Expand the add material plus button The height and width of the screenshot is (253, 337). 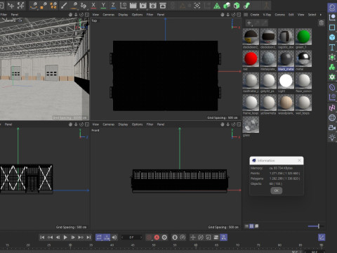[249, 23]
